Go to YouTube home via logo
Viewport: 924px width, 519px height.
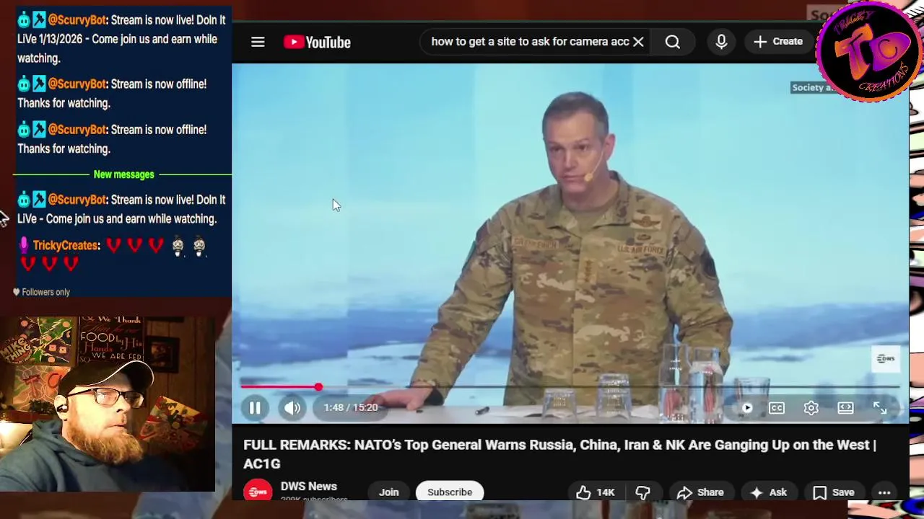click(x=317, y=42)
